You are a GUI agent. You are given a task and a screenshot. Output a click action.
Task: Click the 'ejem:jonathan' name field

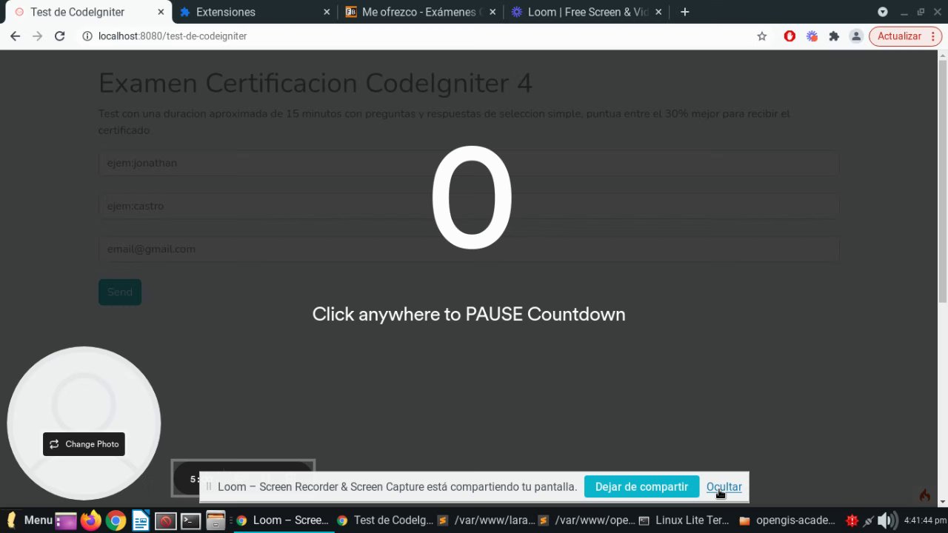[469, 163]
